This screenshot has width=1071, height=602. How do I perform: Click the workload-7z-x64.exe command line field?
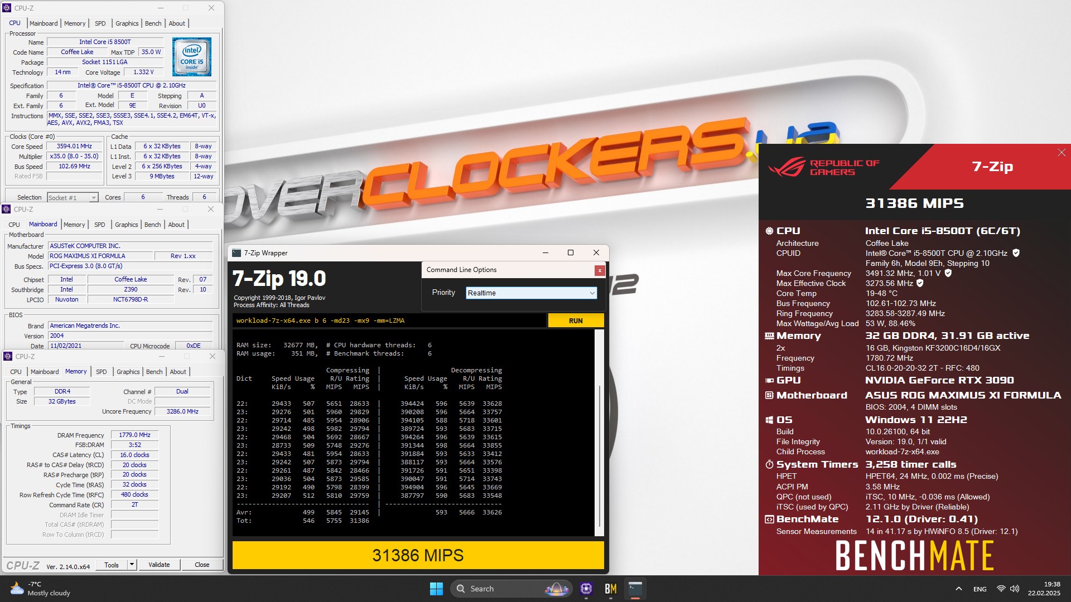click(389, 321)
